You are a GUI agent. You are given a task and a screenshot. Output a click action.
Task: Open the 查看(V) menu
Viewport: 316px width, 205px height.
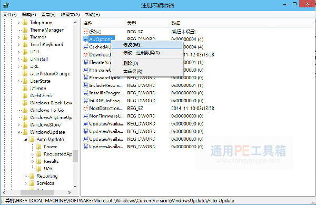click(x=48, y=15)
